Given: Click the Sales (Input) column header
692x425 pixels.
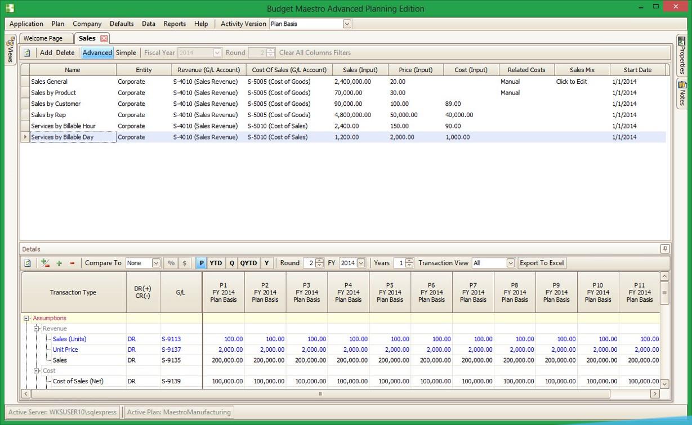Looking at the screenshot, I should 360,70.
